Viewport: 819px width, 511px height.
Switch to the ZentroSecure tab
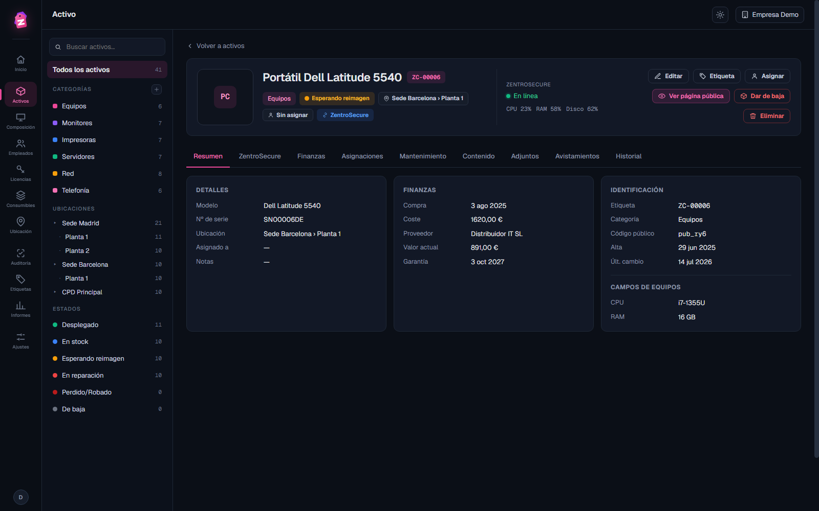260,156
